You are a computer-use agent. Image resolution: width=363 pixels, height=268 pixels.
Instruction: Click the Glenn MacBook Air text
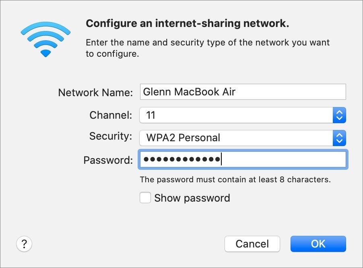[x=189, y=92]
